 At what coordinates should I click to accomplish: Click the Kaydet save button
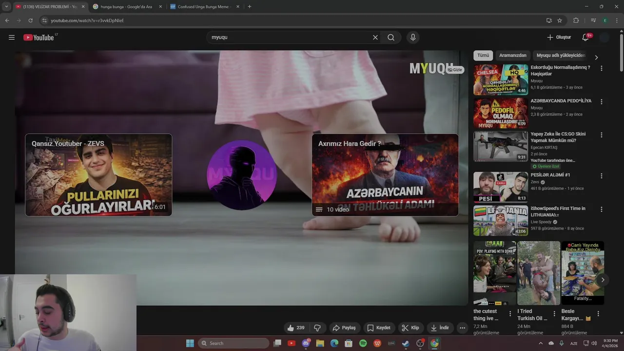pos(379,328)
